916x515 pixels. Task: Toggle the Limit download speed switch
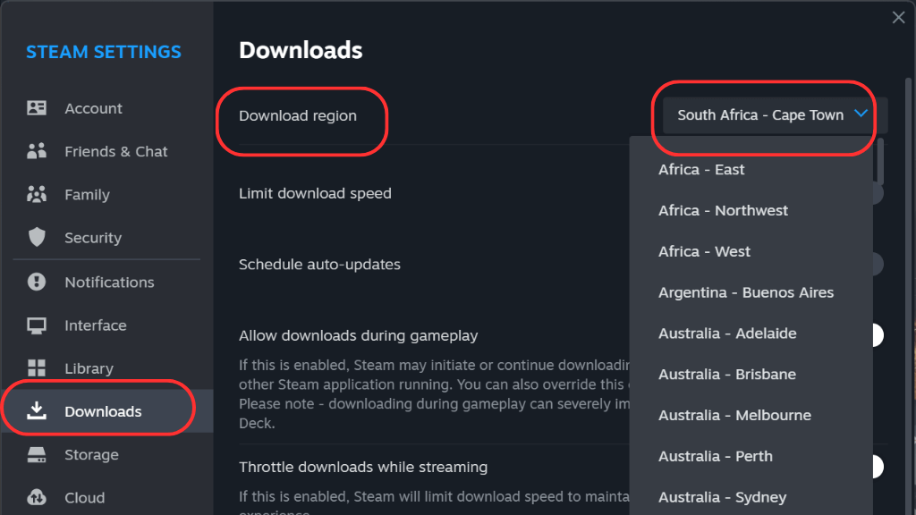pyautogui.click(x=876, y=193)
